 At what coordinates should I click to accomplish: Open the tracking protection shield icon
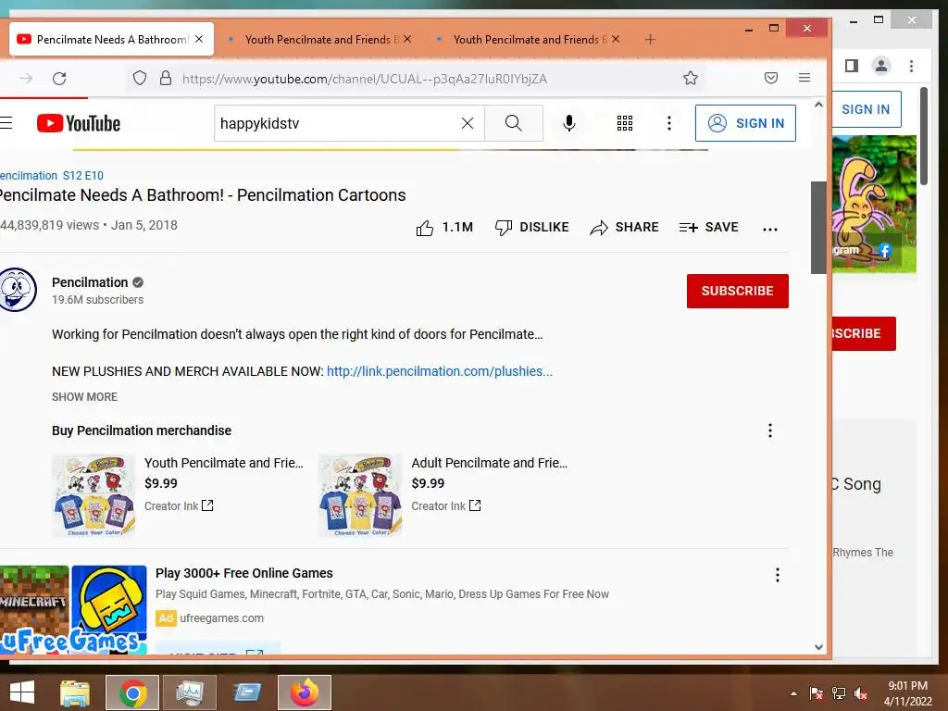click(140, 78)
